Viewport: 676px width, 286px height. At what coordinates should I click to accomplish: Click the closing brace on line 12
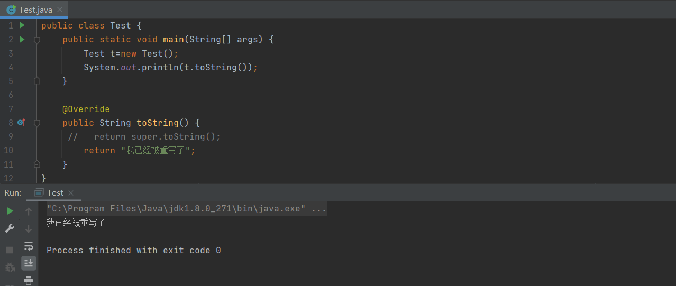(44, 178)
